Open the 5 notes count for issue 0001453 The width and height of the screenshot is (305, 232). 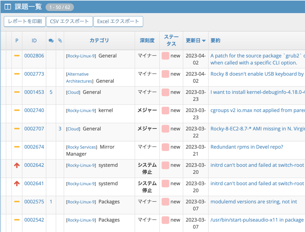click(51, 92)
